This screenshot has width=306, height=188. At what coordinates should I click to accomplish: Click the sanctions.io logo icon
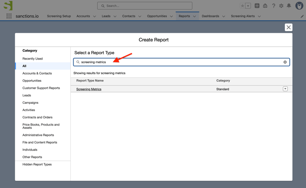[8, 5]
